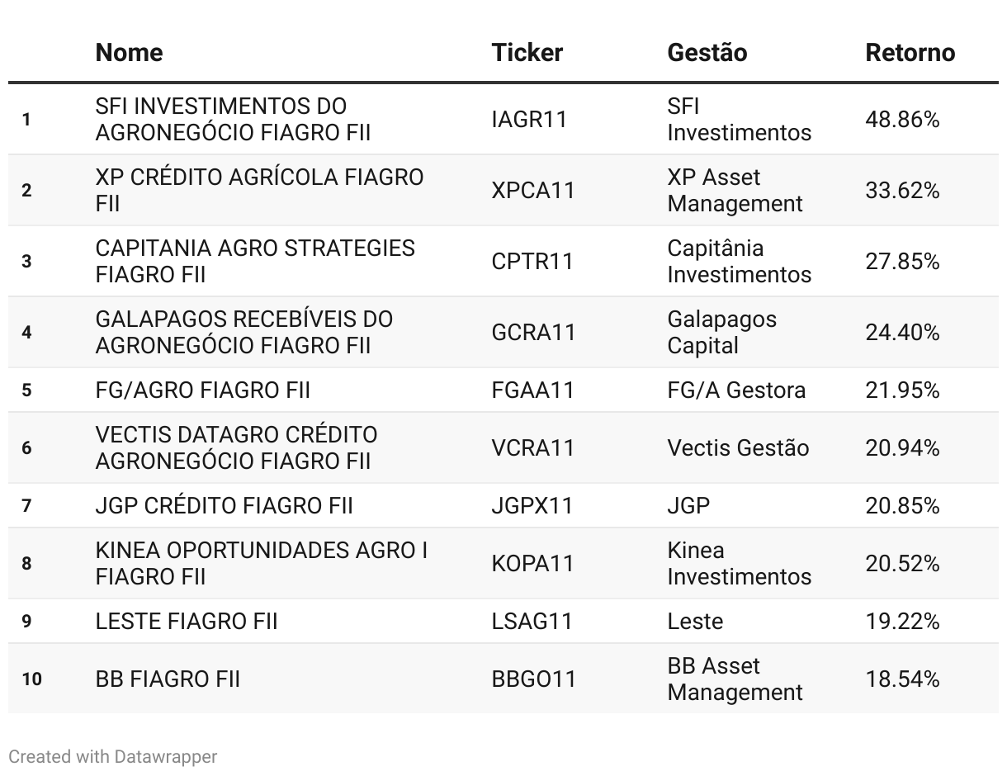Click the Created with Datawrapper link
This screenshot has height=776, width=1007.
113,756
